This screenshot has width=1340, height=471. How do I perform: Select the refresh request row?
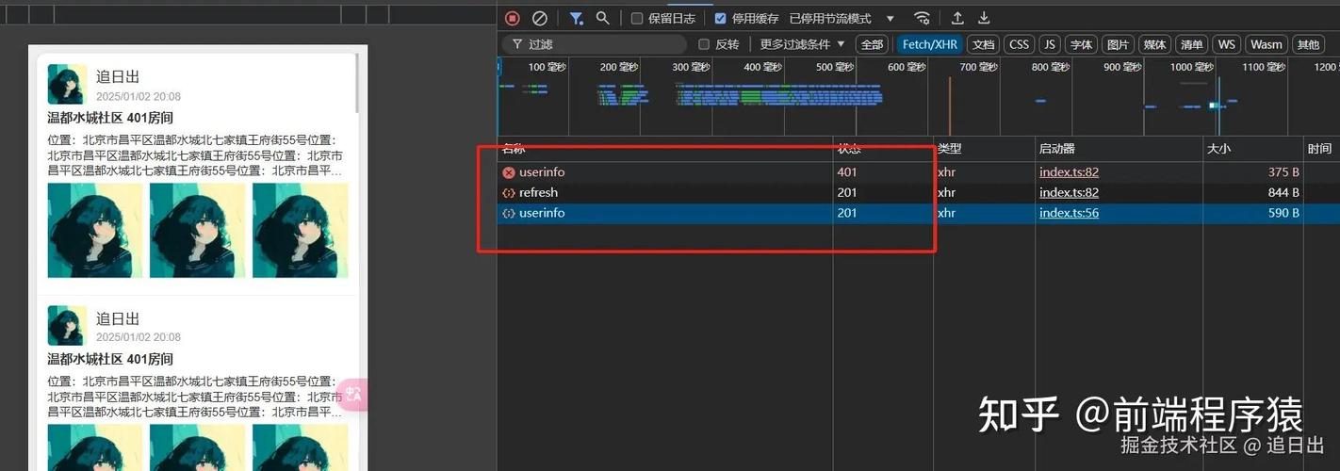coord(919,192)
